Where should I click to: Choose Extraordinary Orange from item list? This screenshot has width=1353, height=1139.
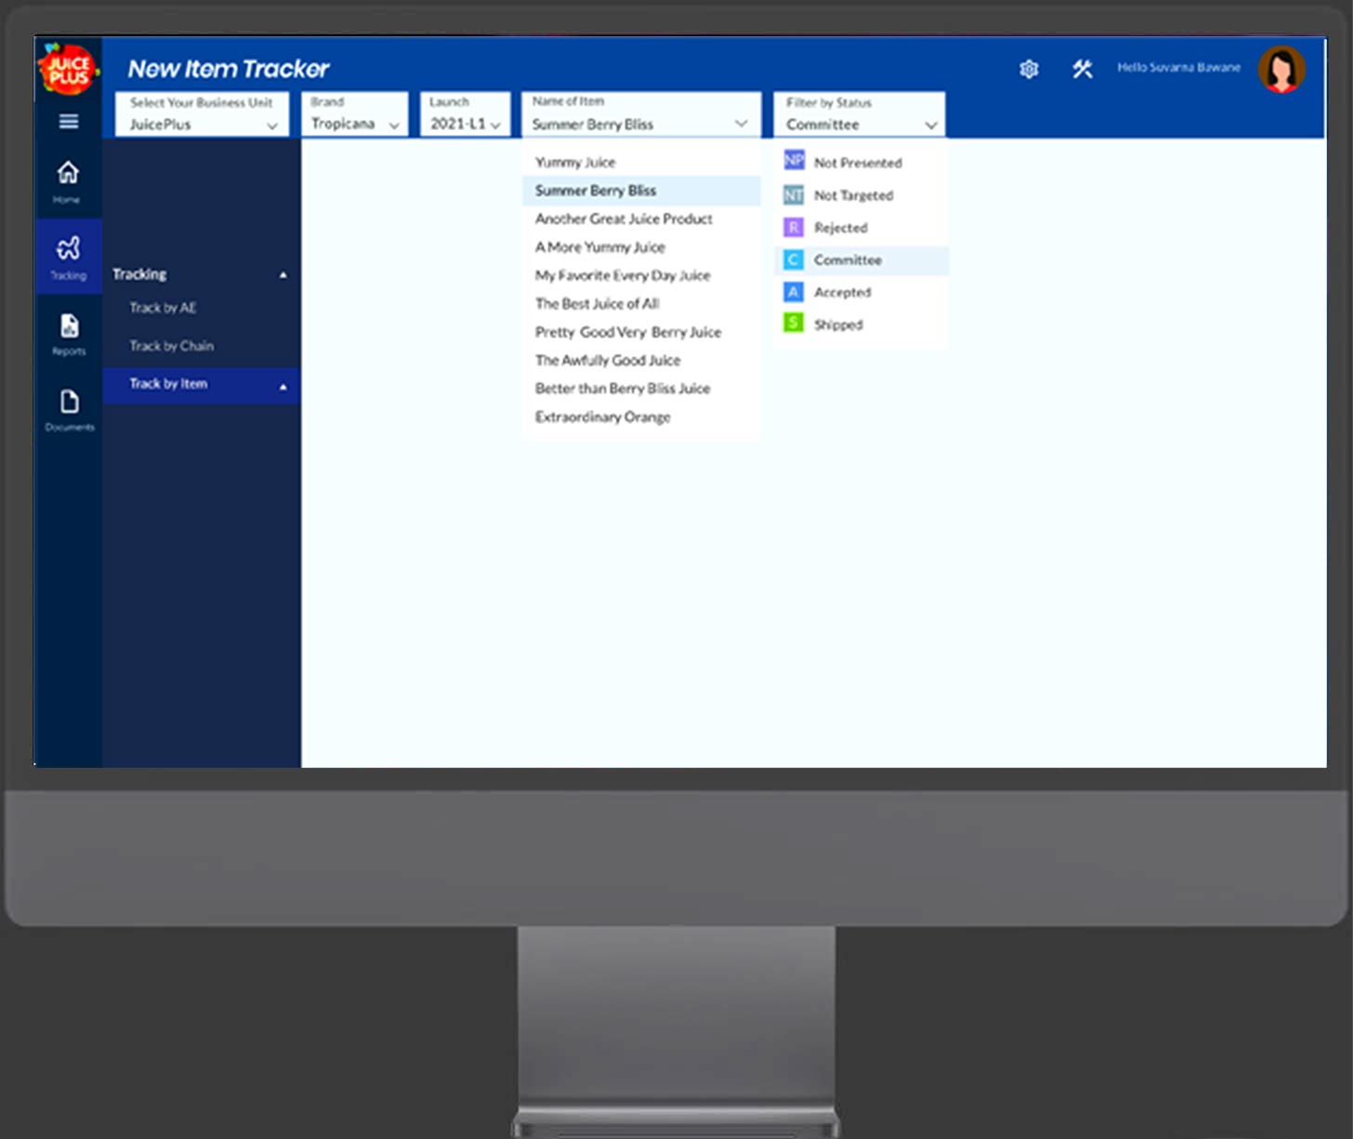602,417
